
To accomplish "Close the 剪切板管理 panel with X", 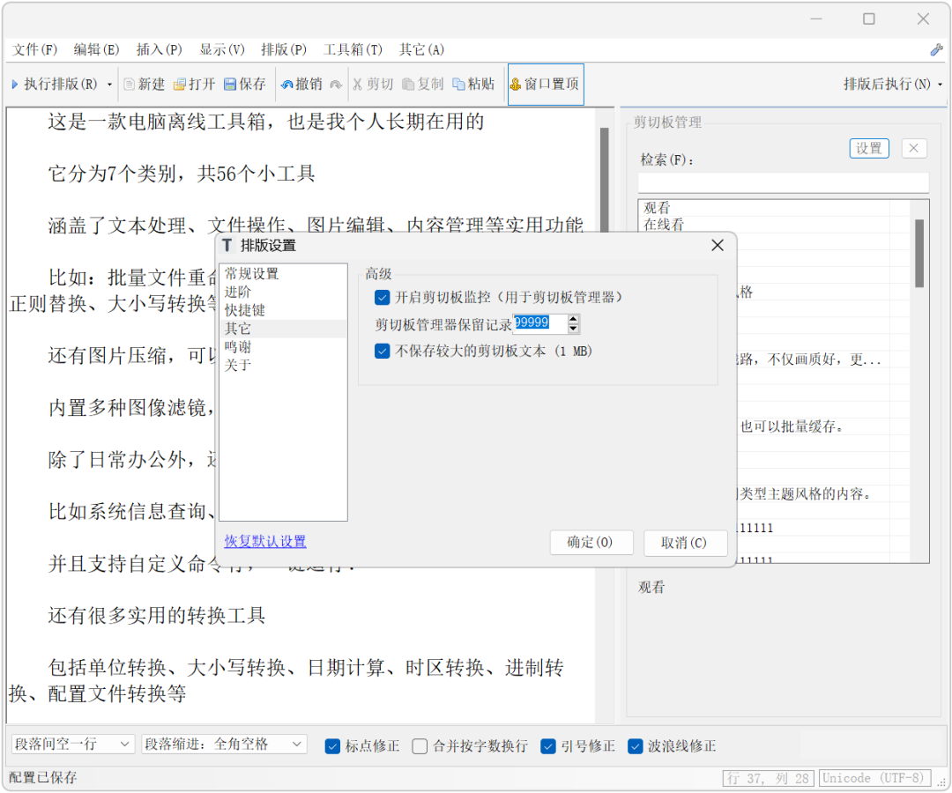I will coord(914,148).
